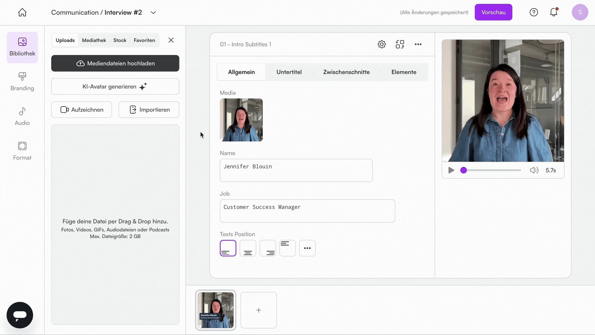The width and height of the screenshot is (595, 335).
Task: Open the help question mark icon
Action: [x=534, y=12]
